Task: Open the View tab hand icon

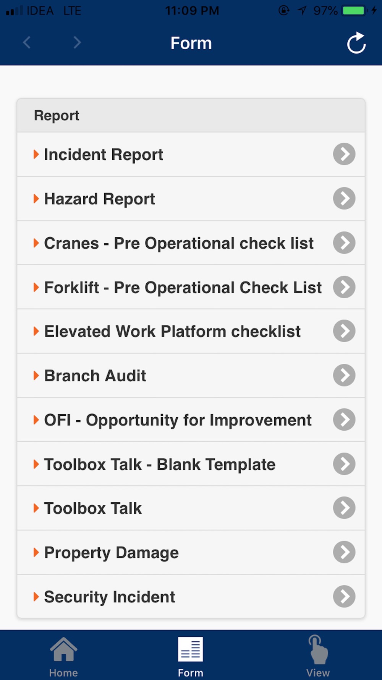Action: [318, 649]
